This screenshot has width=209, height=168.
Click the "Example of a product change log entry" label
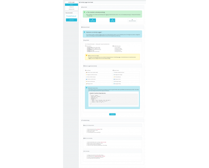(97, 93)
